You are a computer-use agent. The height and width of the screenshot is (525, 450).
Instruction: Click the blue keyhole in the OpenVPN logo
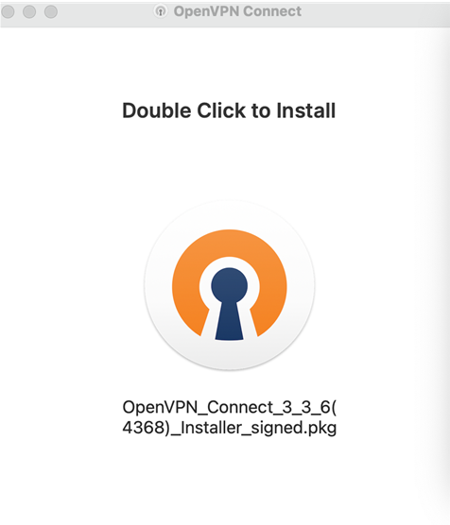(x=230, y=303)
